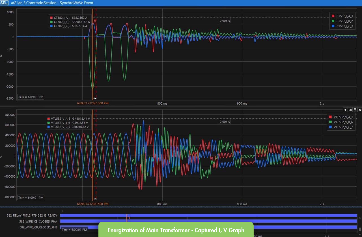The image size is (362, 237).
Task: Collapse digital channel panel with left arrow
Action: pos(63,211)
